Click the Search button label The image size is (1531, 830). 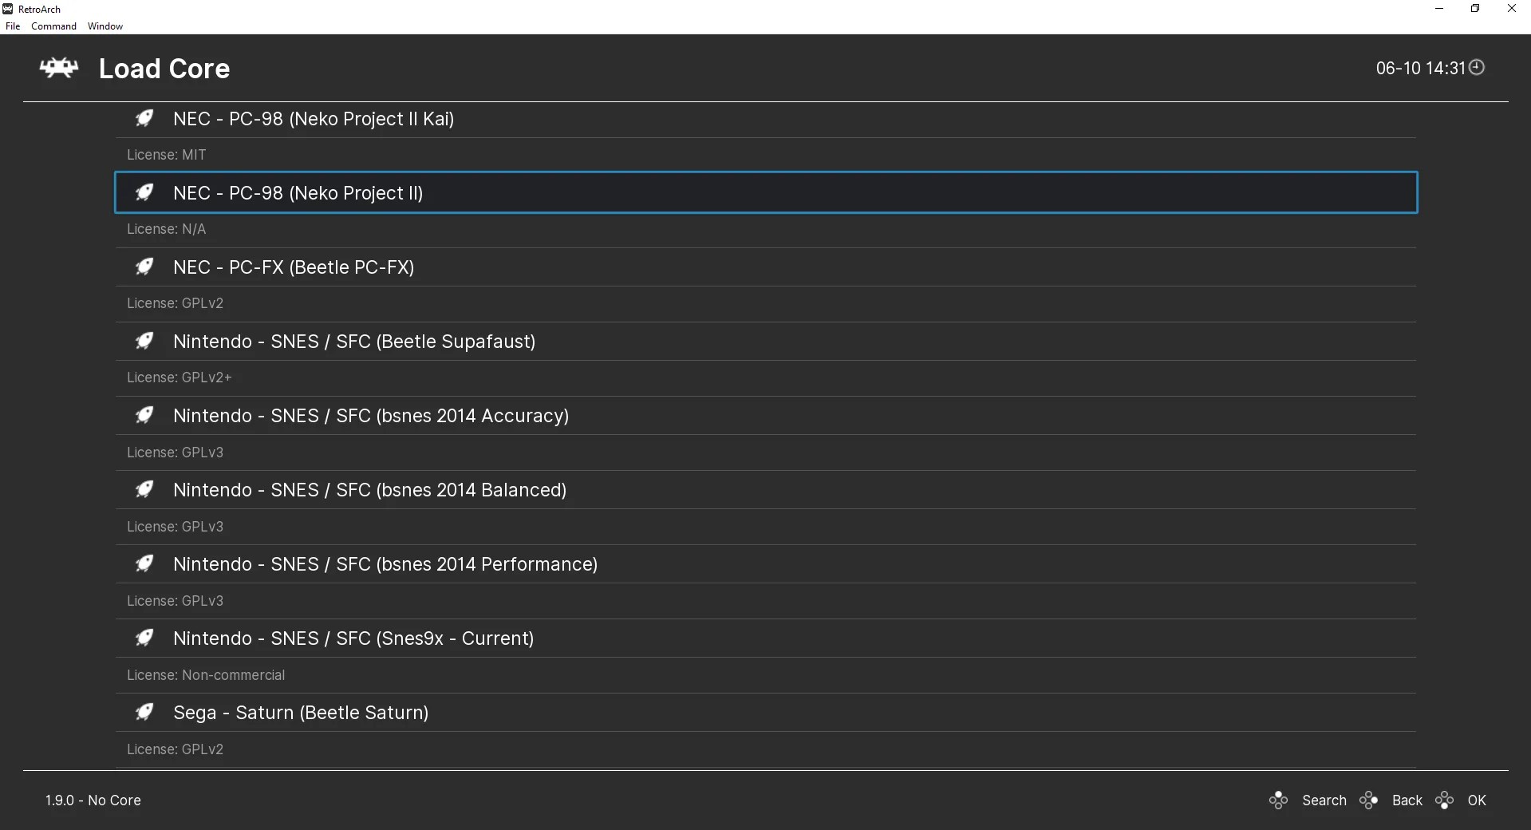point(1324,800)
